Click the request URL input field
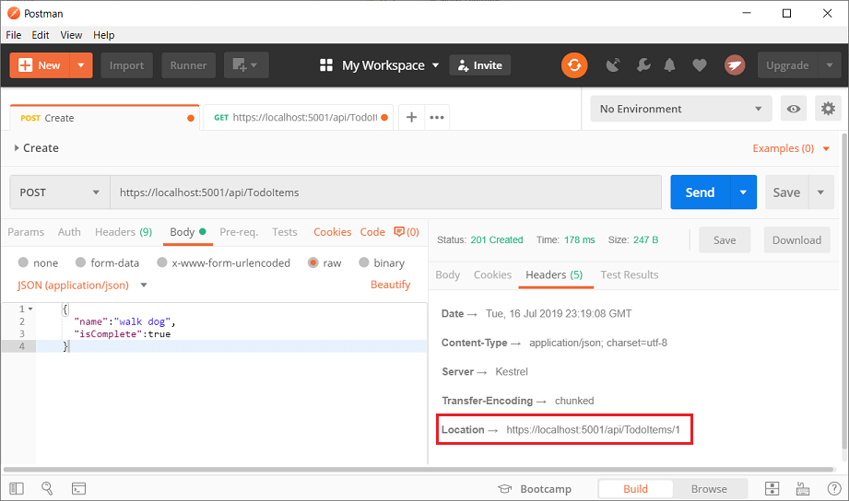Image resolution: width=849 pixels, height=501 pixels. (x=385, y=192)
